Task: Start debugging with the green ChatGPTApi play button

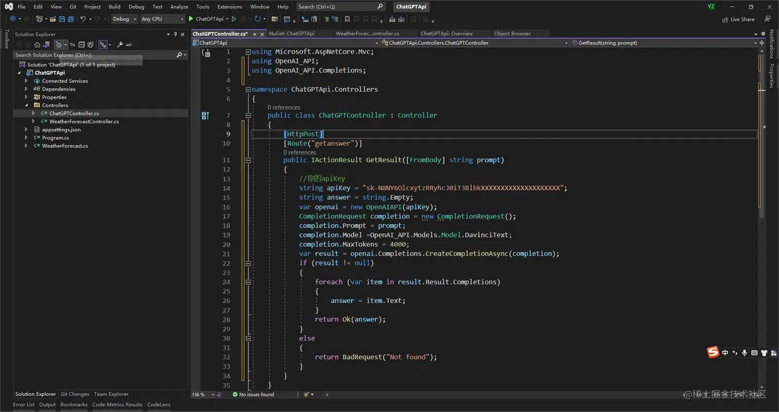Action: pos(191,19)
